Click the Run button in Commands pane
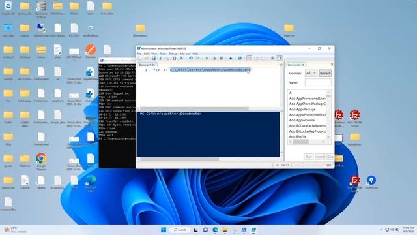This screenshot has height=235, width=417. tap(308, 157)
